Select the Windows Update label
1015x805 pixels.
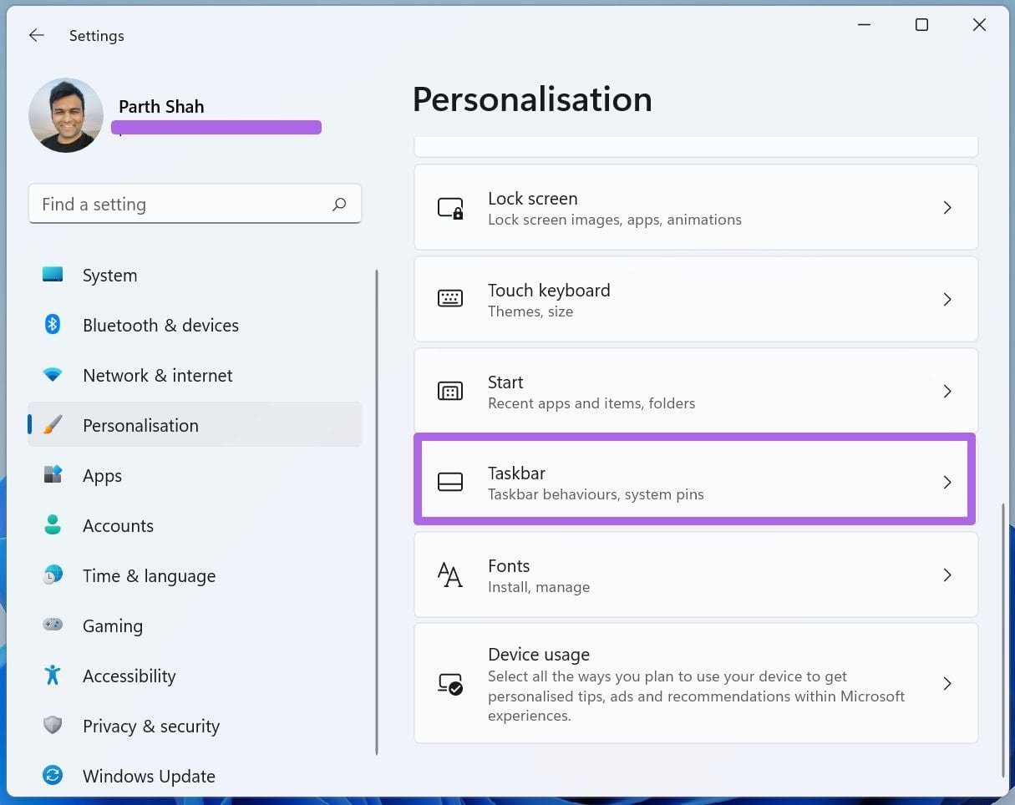pos(149,776)
